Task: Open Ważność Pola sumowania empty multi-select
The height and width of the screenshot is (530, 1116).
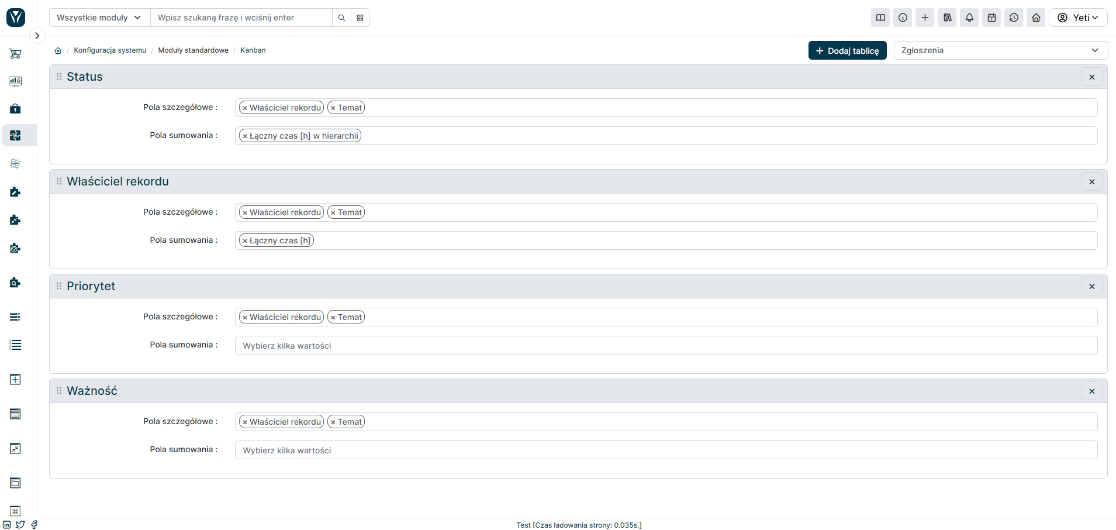Action: 666,450
